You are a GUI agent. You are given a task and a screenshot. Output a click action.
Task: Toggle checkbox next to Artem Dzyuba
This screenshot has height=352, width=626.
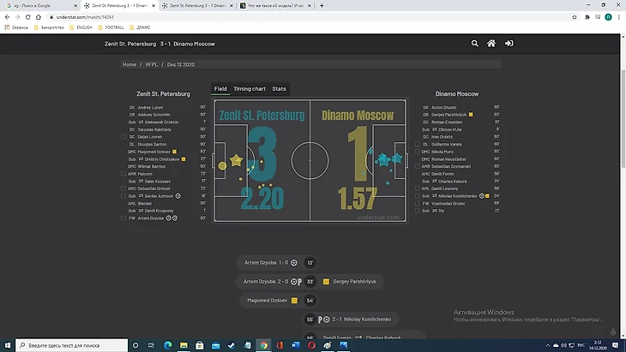123,218
